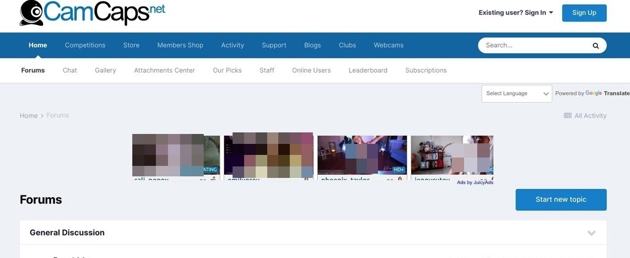Viewport: 630px width, 258px height.
Task: Click the Home breadcrumb link
Action: click(29, 116)
